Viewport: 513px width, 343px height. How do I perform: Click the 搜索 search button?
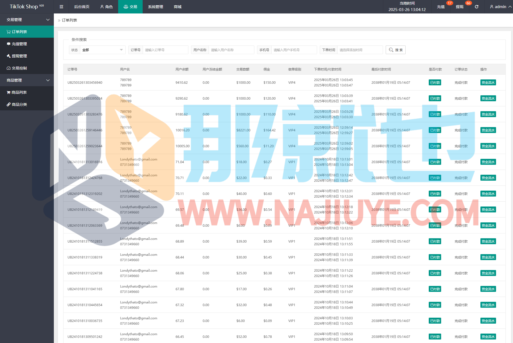pyautogui.click(x=395, y=50)
